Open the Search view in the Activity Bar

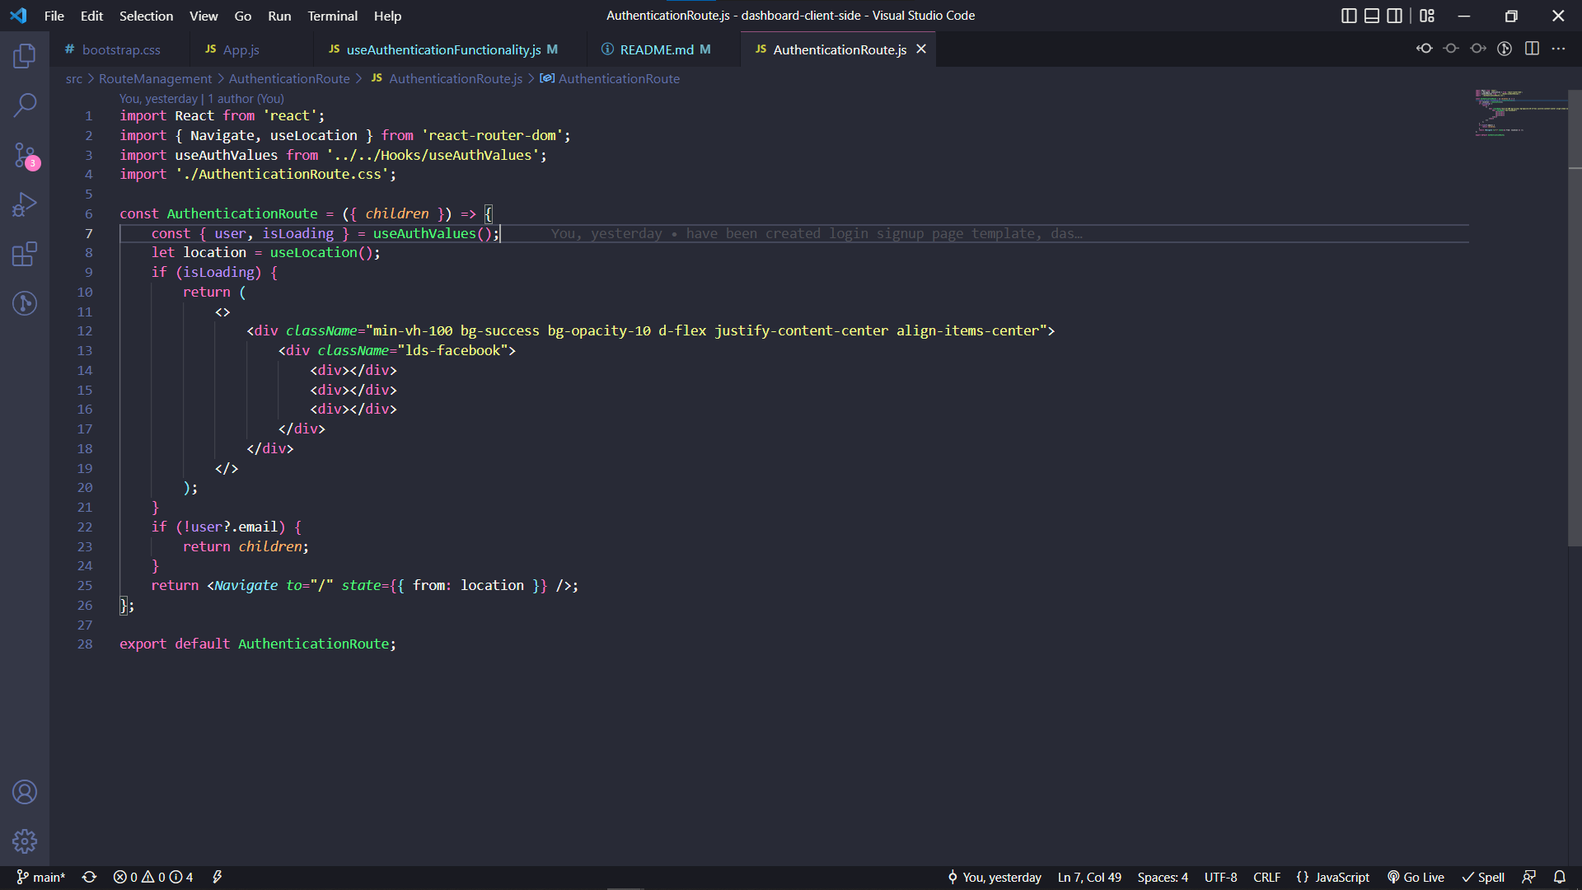[x=25, y=105]
